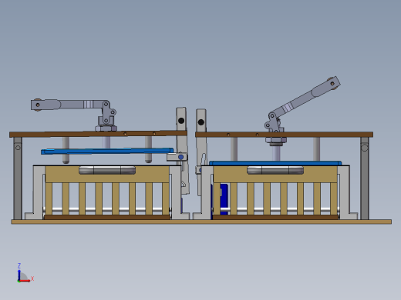Select the left dark gray support post
Image resolution: width=401 pixels, height=300 pixels.
(x=18, y=178)
